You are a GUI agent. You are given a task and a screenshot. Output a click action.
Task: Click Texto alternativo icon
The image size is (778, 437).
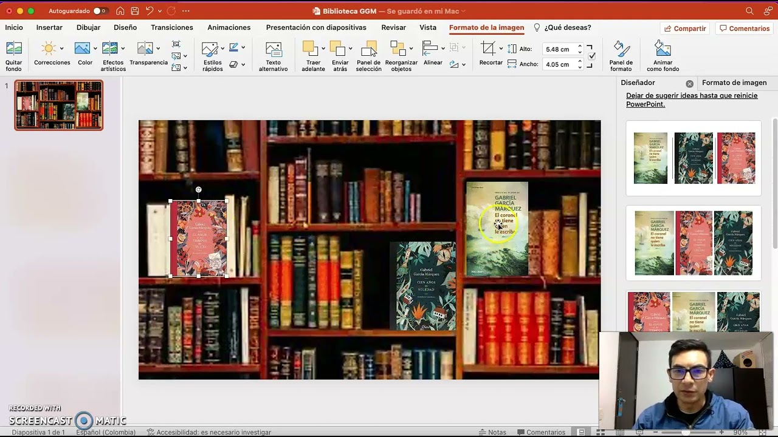tap(274, 49)
